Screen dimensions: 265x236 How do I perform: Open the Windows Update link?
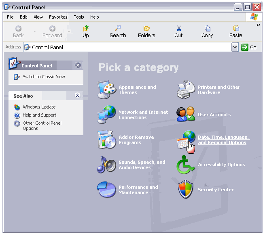click(39, 107)
